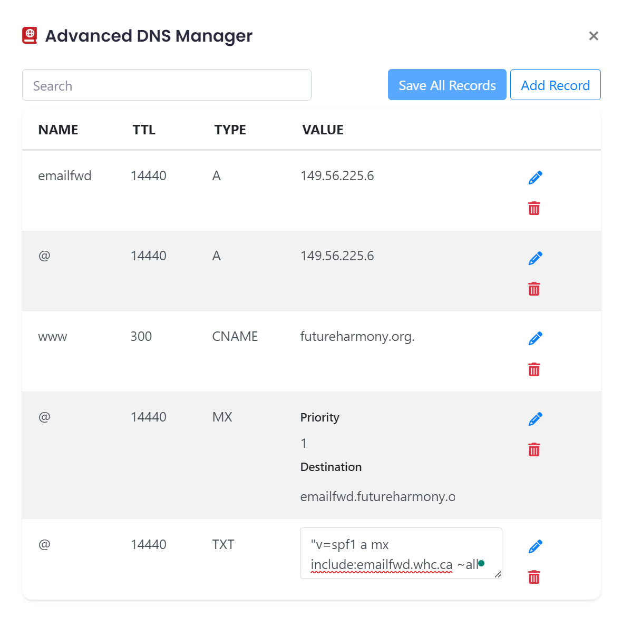The image size is (622, 627).
Task: Select the www name cell
Action: 52,337
